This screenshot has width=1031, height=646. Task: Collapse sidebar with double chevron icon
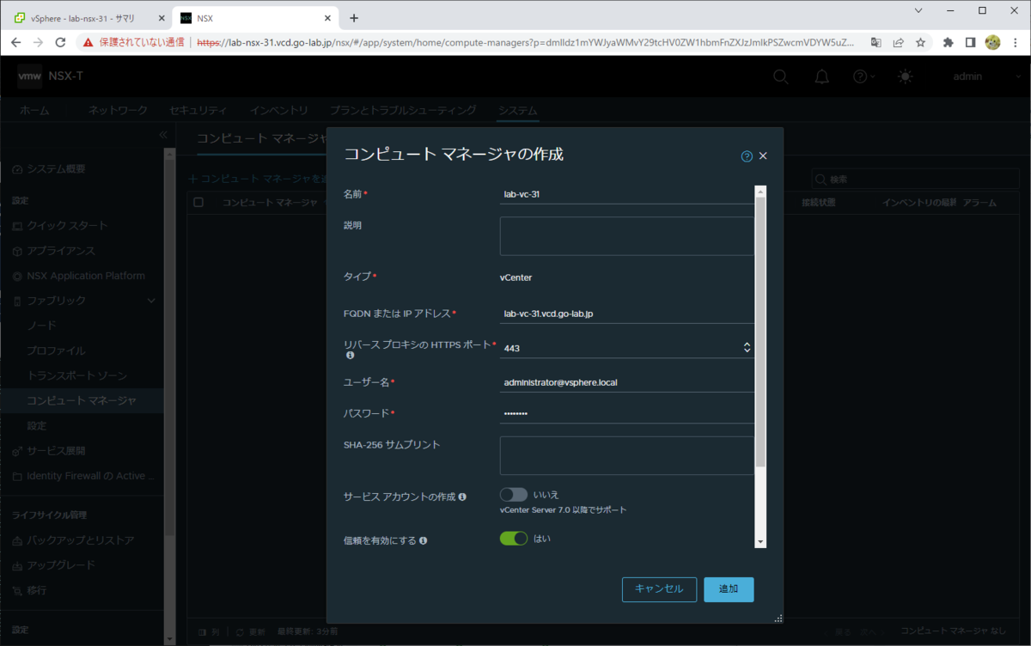(163, 135)
